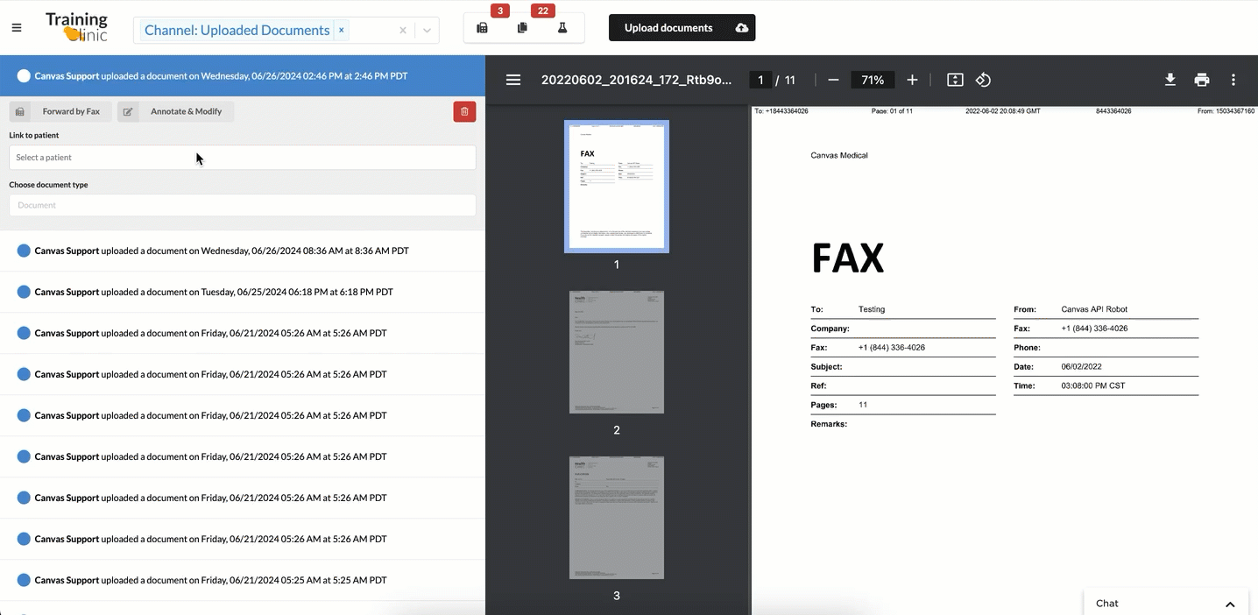The width and height of the screenshot is (1258, 615).
Task: Select page 2 thumbnail in the PDF sidebar
Action: tap(616, 351)
